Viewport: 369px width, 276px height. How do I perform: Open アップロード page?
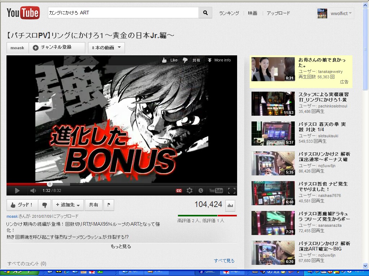[x=278, y=13]
